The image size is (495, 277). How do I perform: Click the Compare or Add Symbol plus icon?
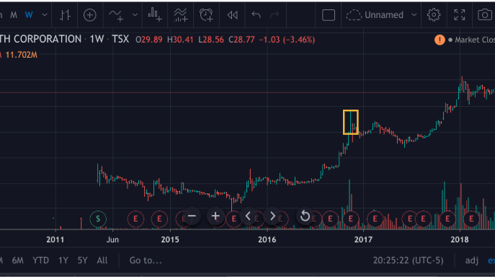pyautogui.click(x=89, y=15)
